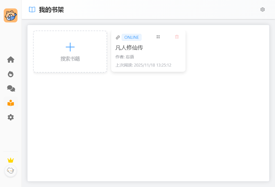This screenshot has height=187, width=275.
Task: Open the user avatar at sidebar bottom
Action: click(11, 171)
